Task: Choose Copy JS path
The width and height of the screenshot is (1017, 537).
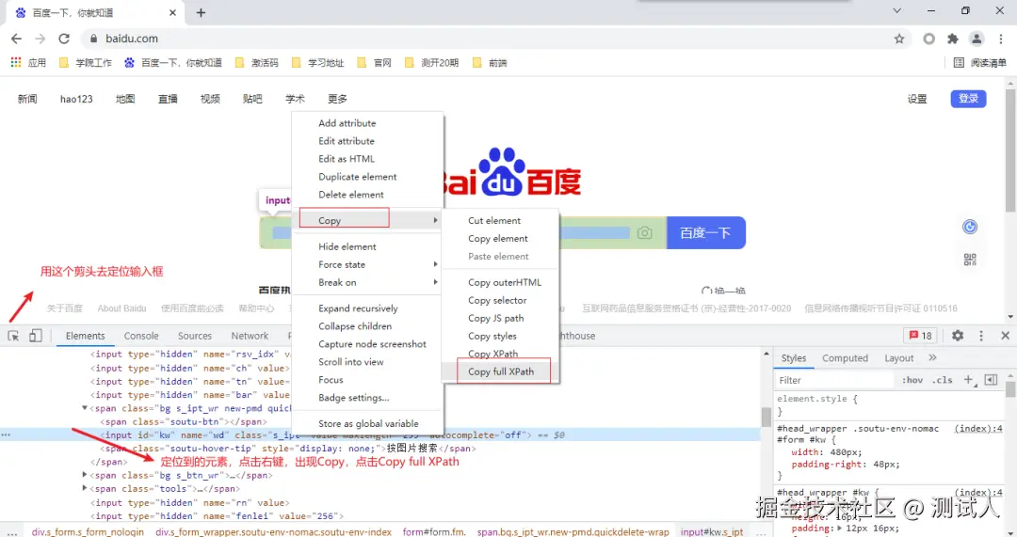Action: point(501,318)
